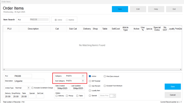Image resolution: width=184 pixels, height=103 pixels.
Task: Click the New button
Action: [x=120, y=9]
